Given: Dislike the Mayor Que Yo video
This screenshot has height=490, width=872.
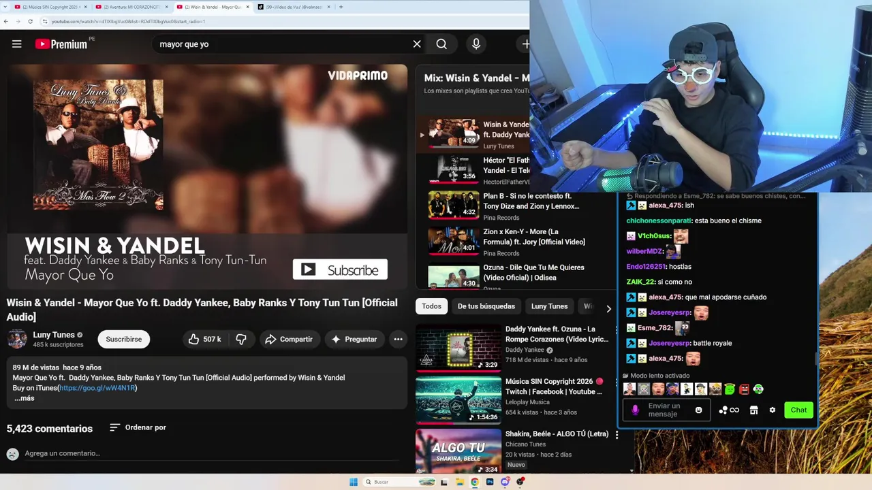Looking at the screenshot, I should click(x=241, y=339).
